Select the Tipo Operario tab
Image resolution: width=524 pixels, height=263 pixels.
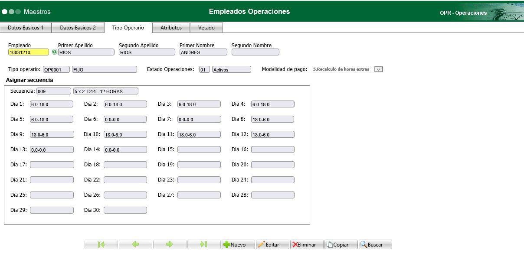(128, 27)
